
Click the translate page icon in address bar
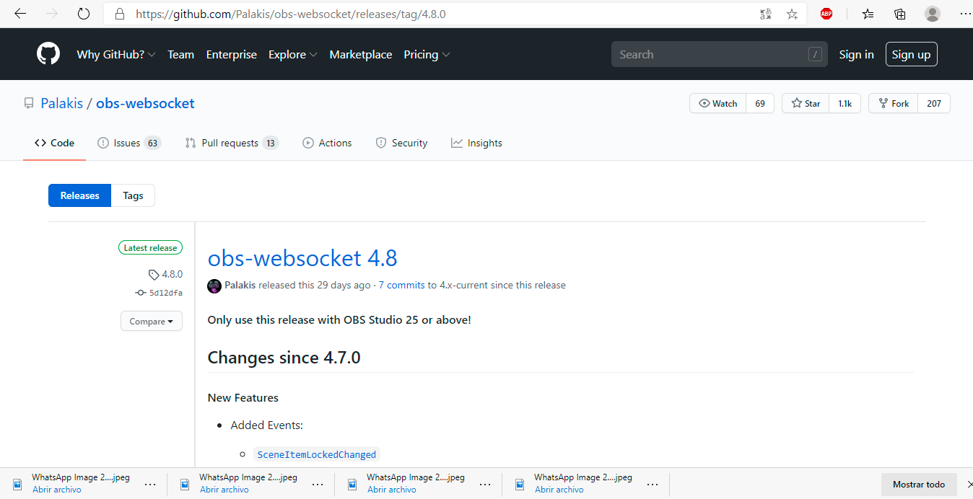(765, 14)
